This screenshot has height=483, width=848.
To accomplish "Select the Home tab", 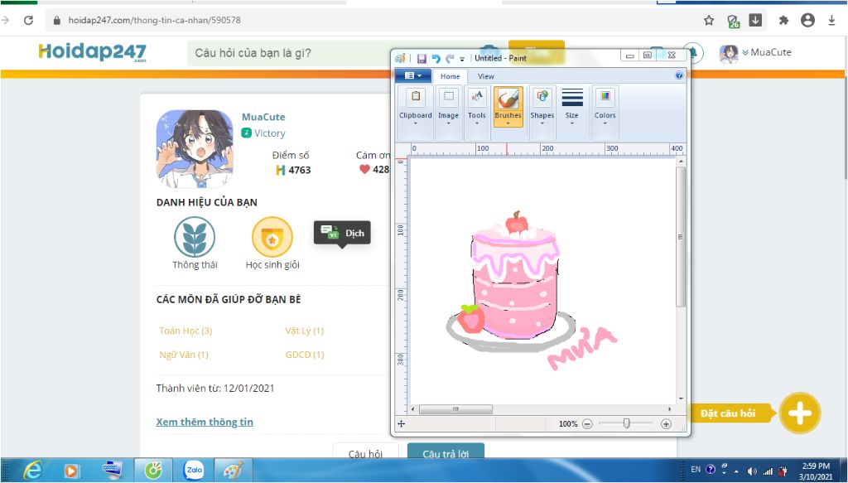I will [x=450, y=75].
